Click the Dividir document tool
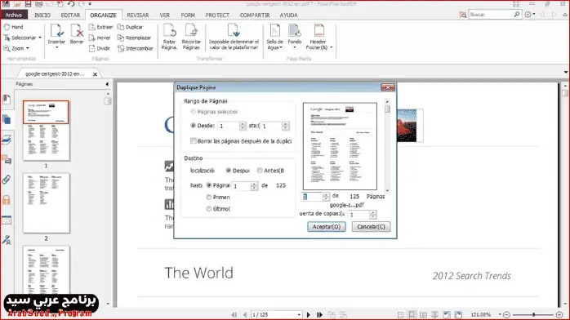Image resolution: width=570 pixels, height=320 pixels. coord(100,48)
